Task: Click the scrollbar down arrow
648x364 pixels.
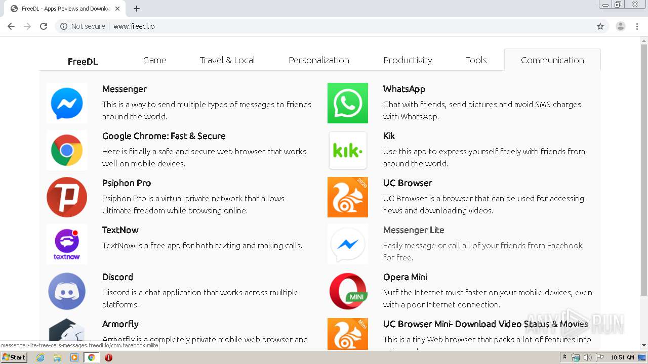Action: pos(644,345)
